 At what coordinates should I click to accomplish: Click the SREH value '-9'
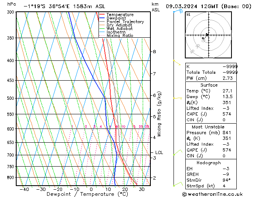(x=226, y=174)
